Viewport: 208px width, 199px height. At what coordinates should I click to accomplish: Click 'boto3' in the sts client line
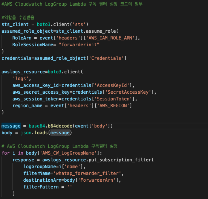[x=44, y=24]
